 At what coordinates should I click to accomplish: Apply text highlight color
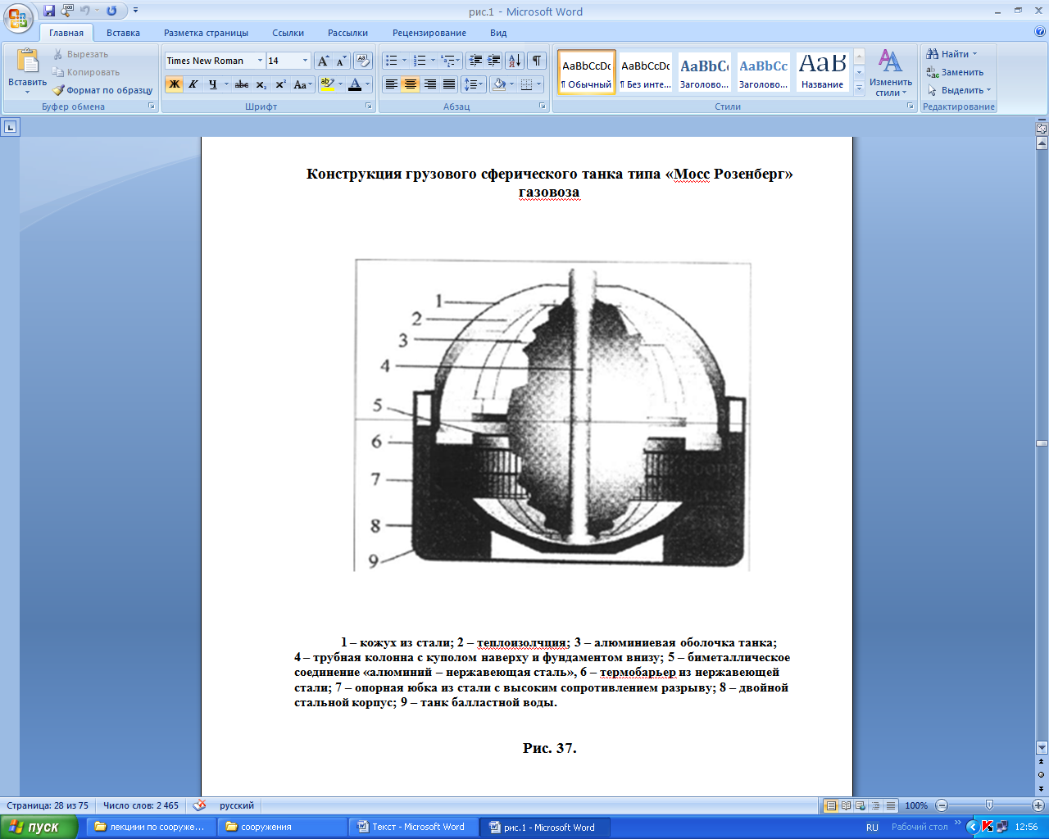(327, 84)
